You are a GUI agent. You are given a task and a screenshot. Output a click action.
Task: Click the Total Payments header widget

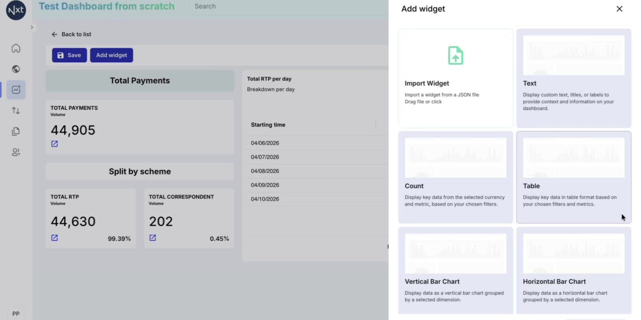[140, 81]
